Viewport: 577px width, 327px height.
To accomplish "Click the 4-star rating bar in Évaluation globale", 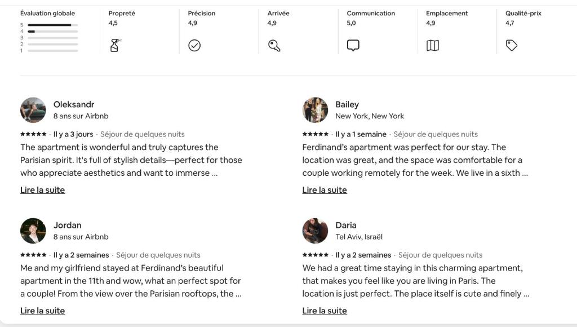I will click(52, 32).
